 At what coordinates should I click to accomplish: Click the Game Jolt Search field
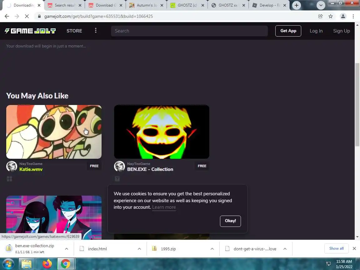point(189,31)
